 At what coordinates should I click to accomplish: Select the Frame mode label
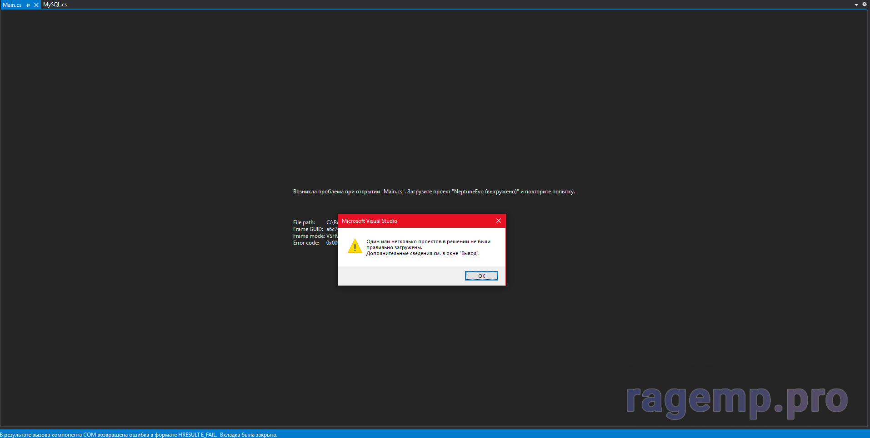pyautogui.click(x=309, y=236)
